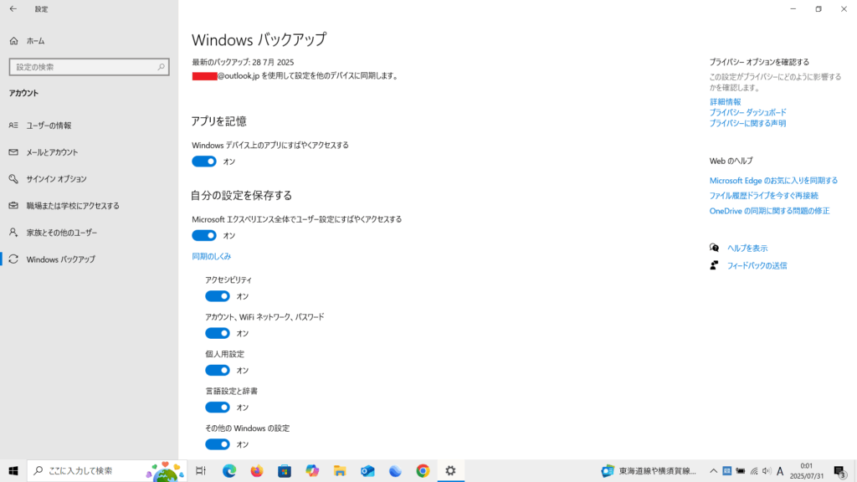The height and width of the screenshot is (482, 857).
Task: Click the feedback person icon
Action: click(714, 265)
